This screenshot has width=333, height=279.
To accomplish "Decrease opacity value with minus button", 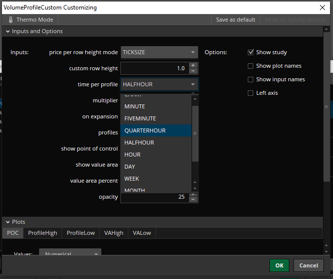I will (193, 200).
